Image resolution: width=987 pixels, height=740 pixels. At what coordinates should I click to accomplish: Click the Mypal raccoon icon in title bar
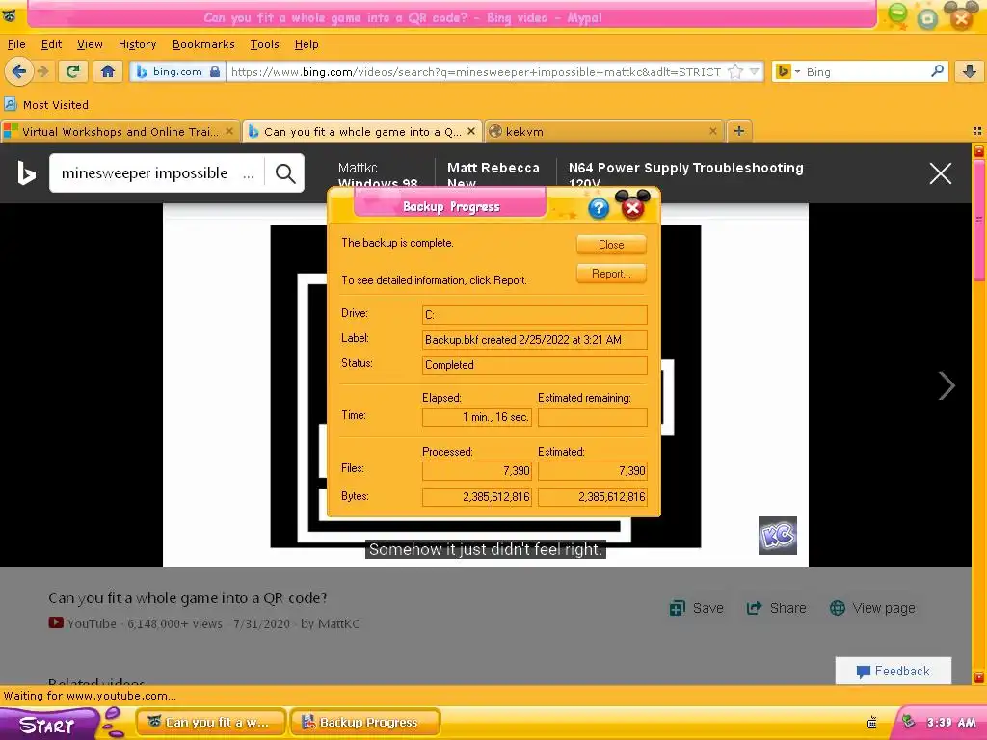(9, 16)
